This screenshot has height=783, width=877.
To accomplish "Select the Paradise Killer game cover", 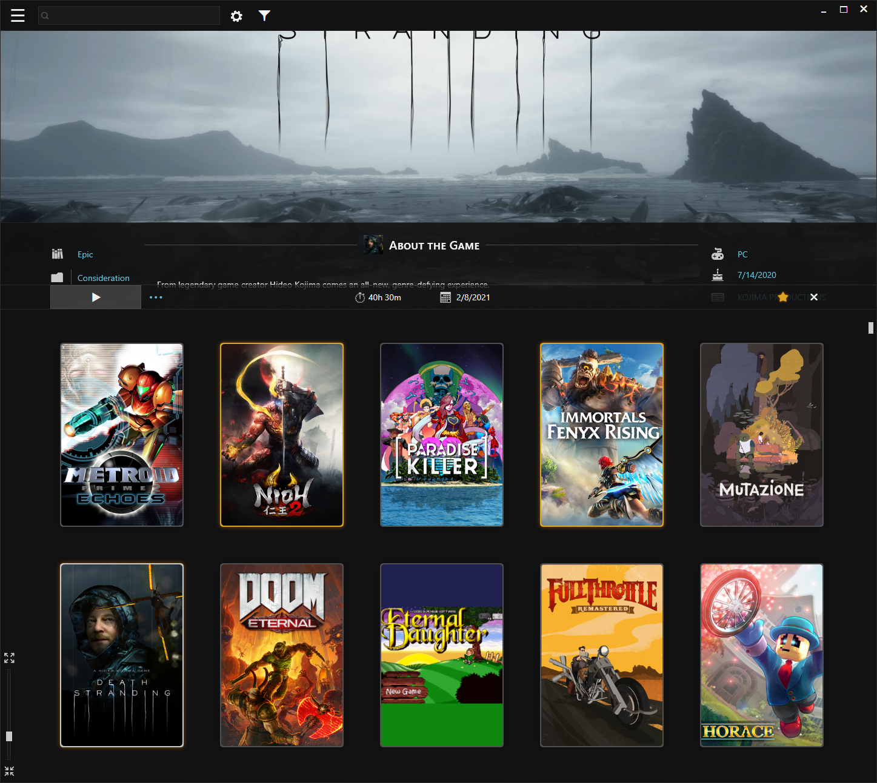I will tap(442, 435).
